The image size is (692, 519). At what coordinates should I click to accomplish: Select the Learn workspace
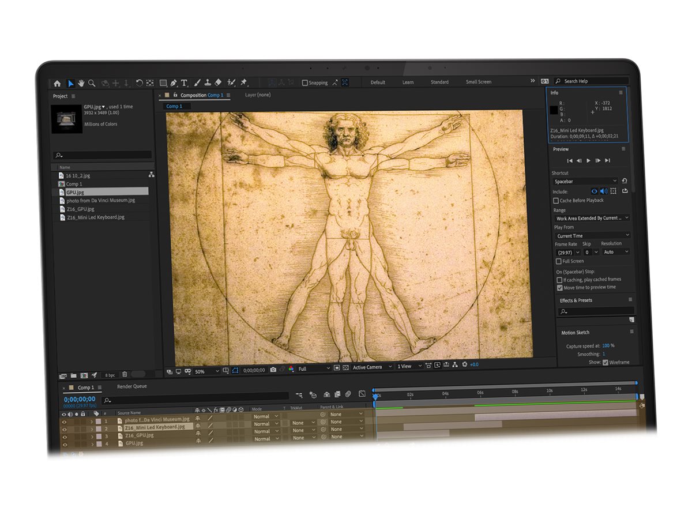point(408,82)
